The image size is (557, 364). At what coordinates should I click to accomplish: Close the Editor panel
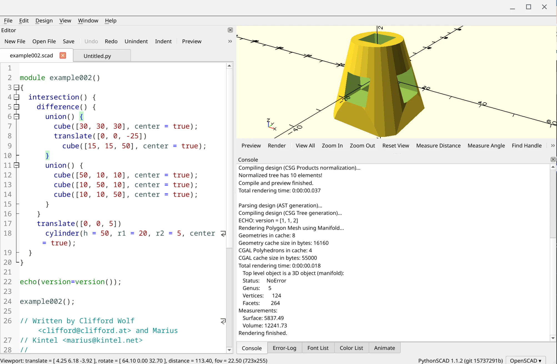(230, 30)
